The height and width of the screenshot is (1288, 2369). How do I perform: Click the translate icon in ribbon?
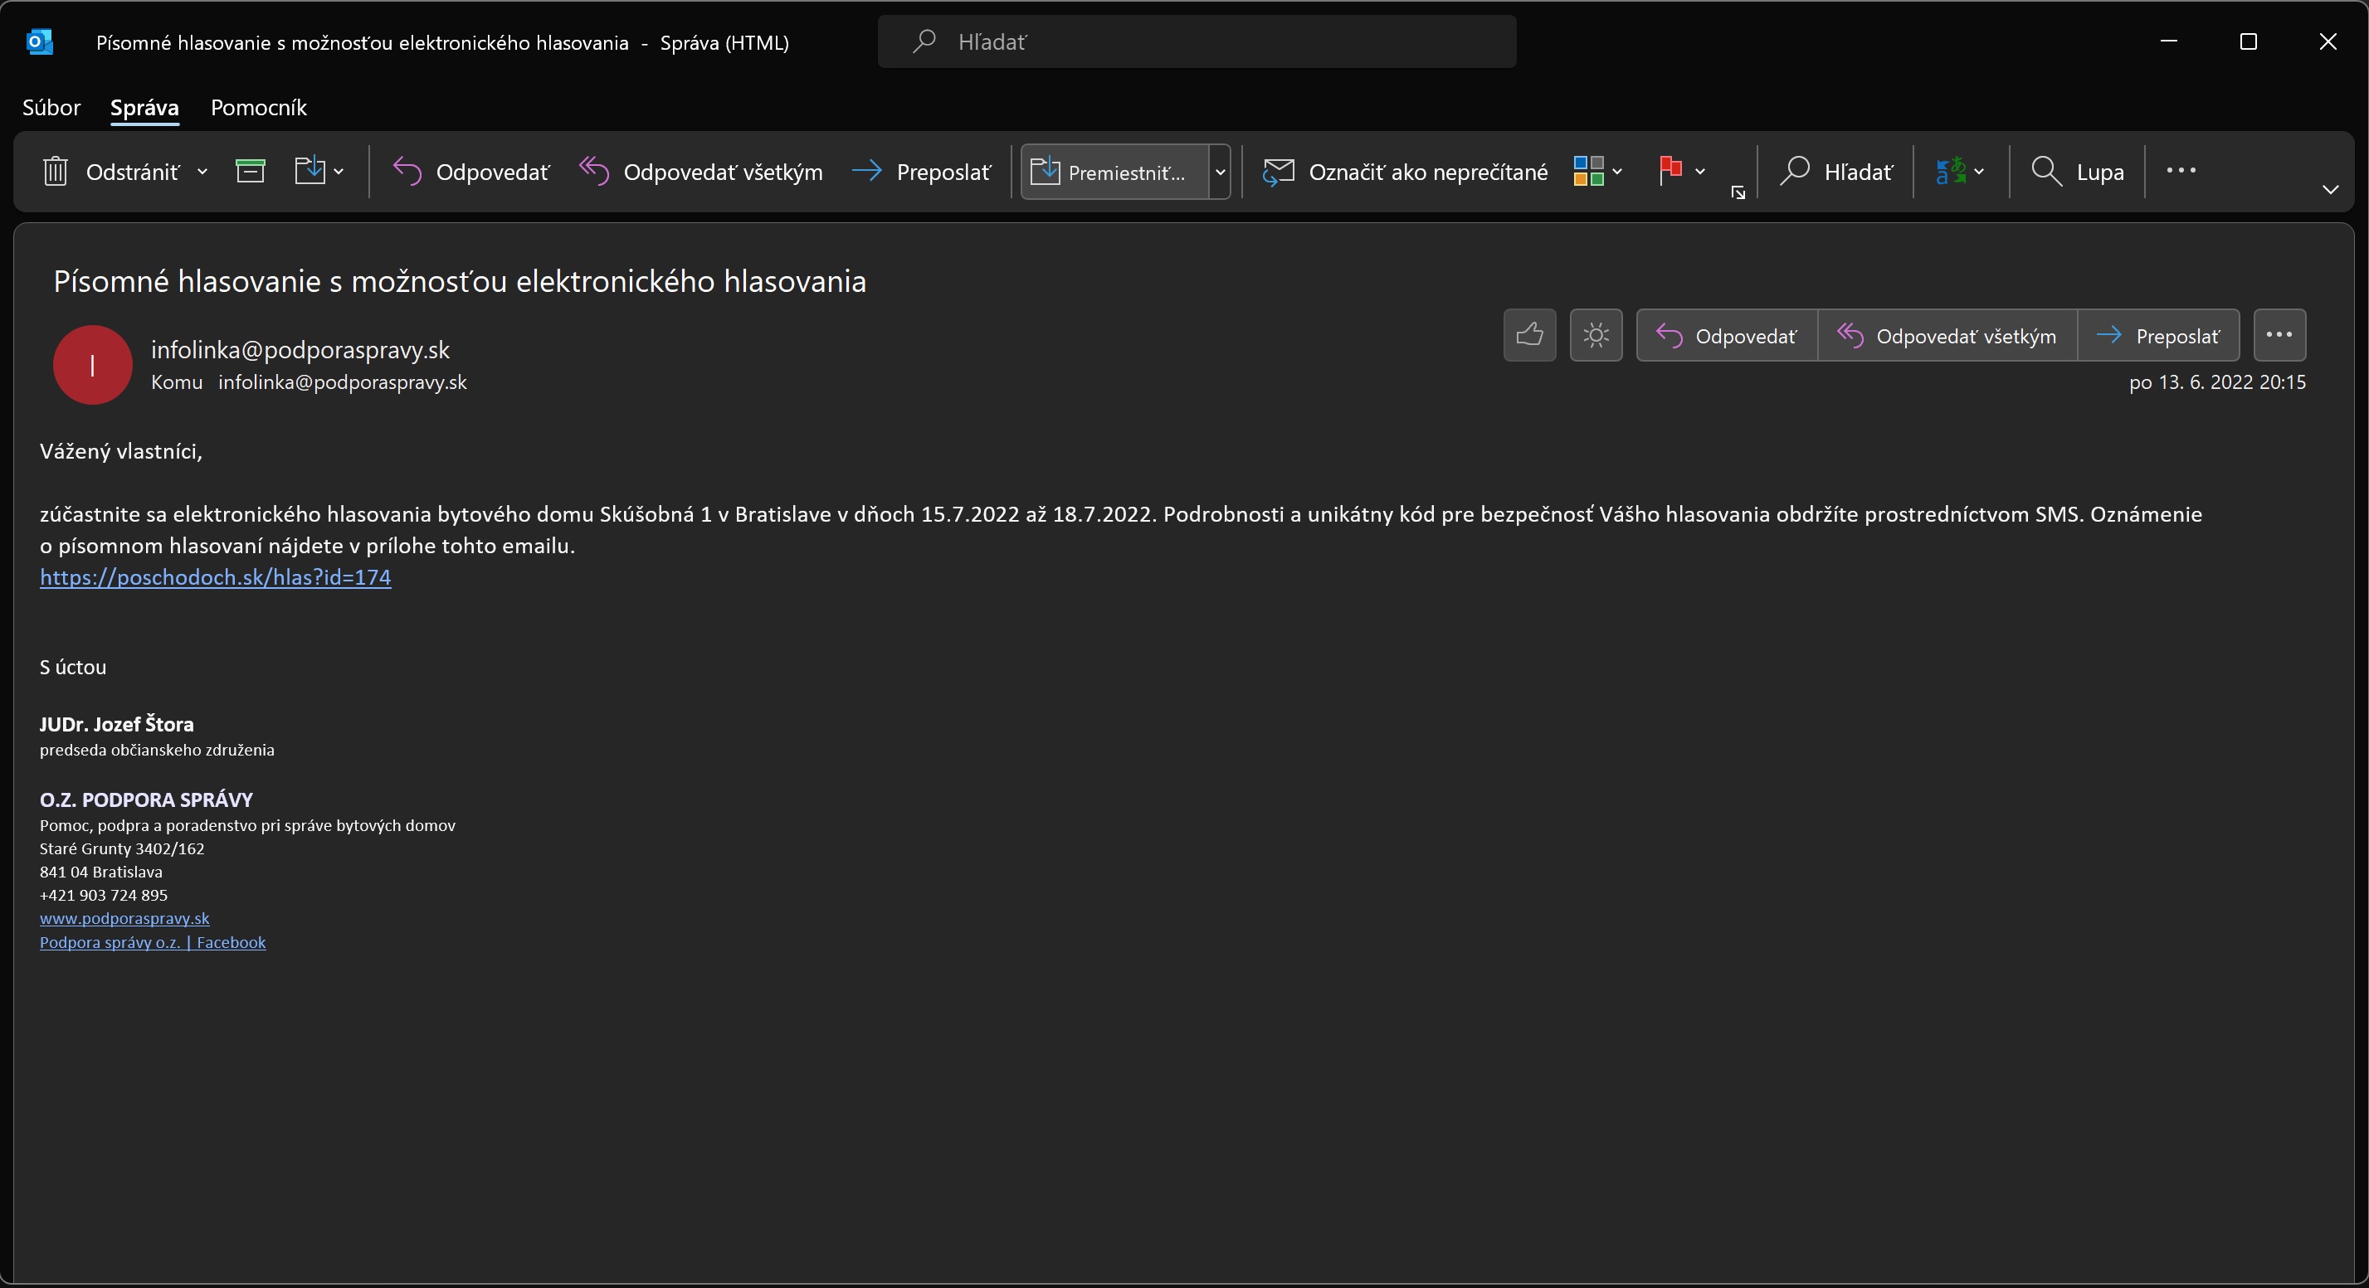[x=1950, y=172]
